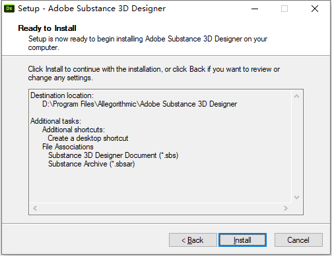
Task: Click the grayed-out maximize window button
Action: point(284,9)
